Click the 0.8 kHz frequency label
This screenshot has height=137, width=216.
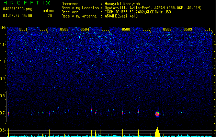point(3,96)
